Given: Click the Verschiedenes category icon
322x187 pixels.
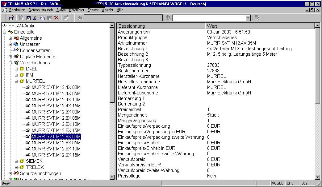Looking at the screenshot, I should coord(16,63).
